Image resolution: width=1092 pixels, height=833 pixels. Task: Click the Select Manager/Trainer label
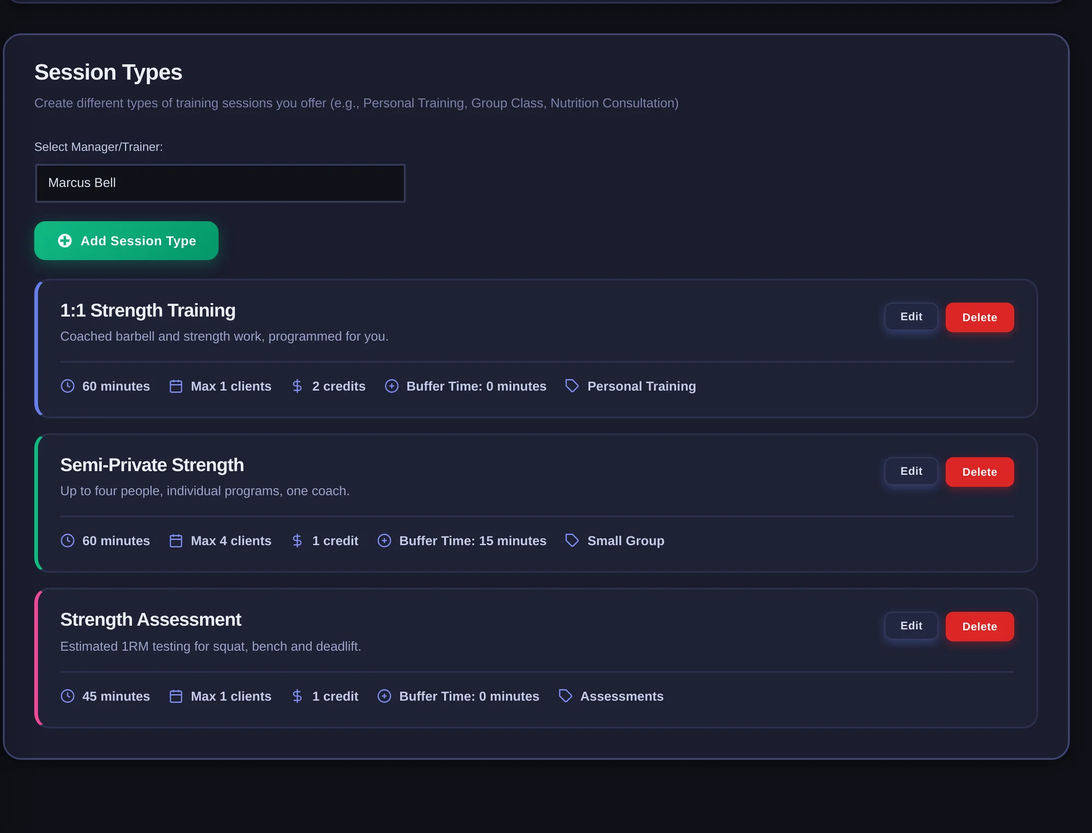98,147
